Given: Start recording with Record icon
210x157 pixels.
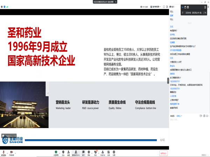Looking at the screenshot, I should [89, 153].
